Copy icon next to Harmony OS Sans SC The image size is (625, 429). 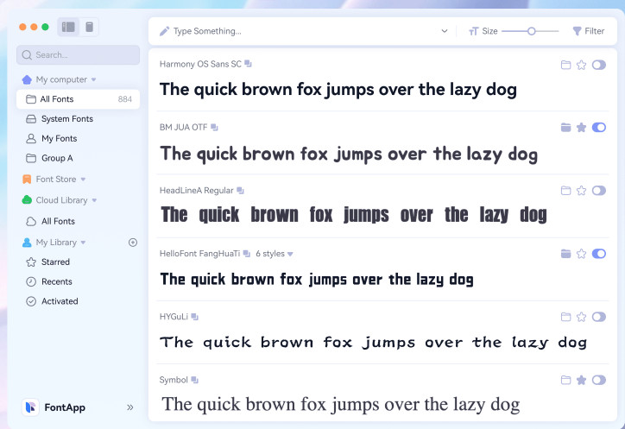(x=248, y=64)
